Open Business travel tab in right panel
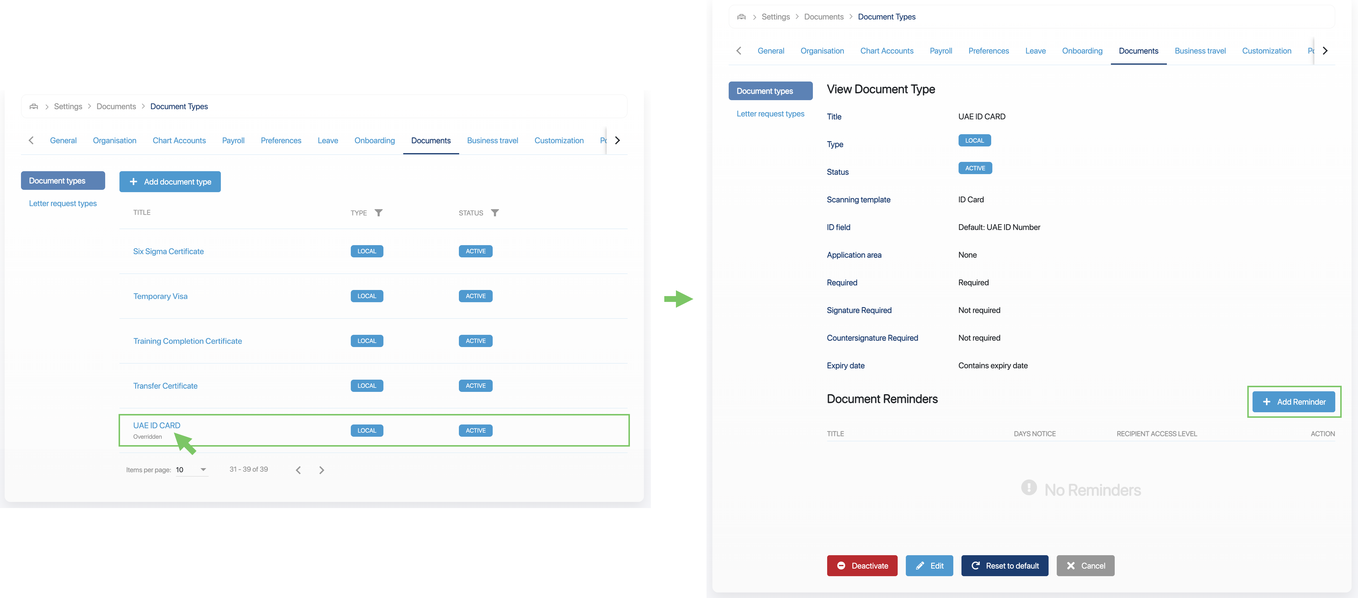The height and width of the screenshot is (598, 1358). (1200, 51)
